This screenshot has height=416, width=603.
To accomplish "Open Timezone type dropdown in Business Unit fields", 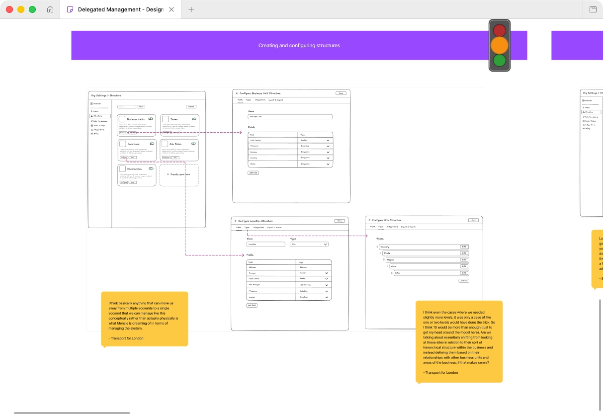I will tap(328, 146).
